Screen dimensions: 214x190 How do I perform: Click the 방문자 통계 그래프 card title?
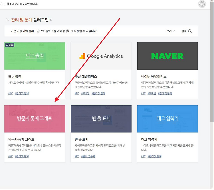point(21,139)
